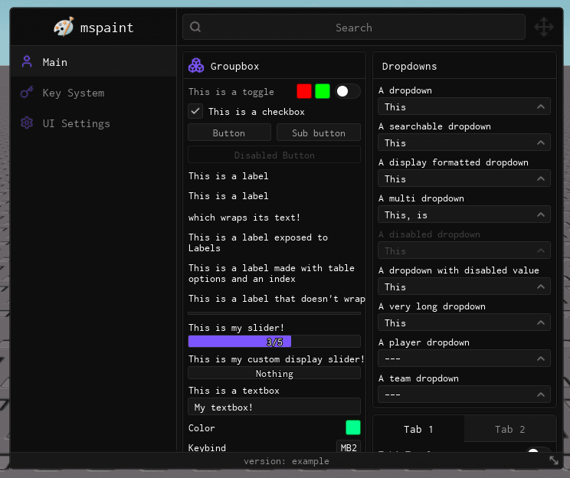The width and height of the screenshot is (570, 478).
Task: Expand the 'A searchable dropdown' selector
Action: tap(464, 142)
